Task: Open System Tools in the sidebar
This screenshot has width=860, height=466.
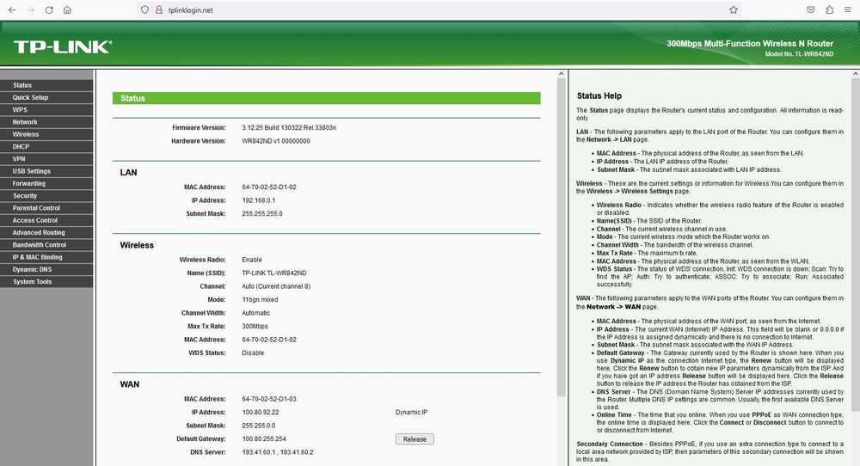Action: pyautogui.click(x=46, y=281)
